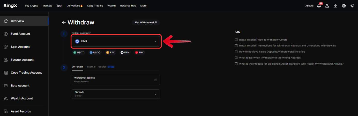Open the Assets menu in header

click(309, 6)
